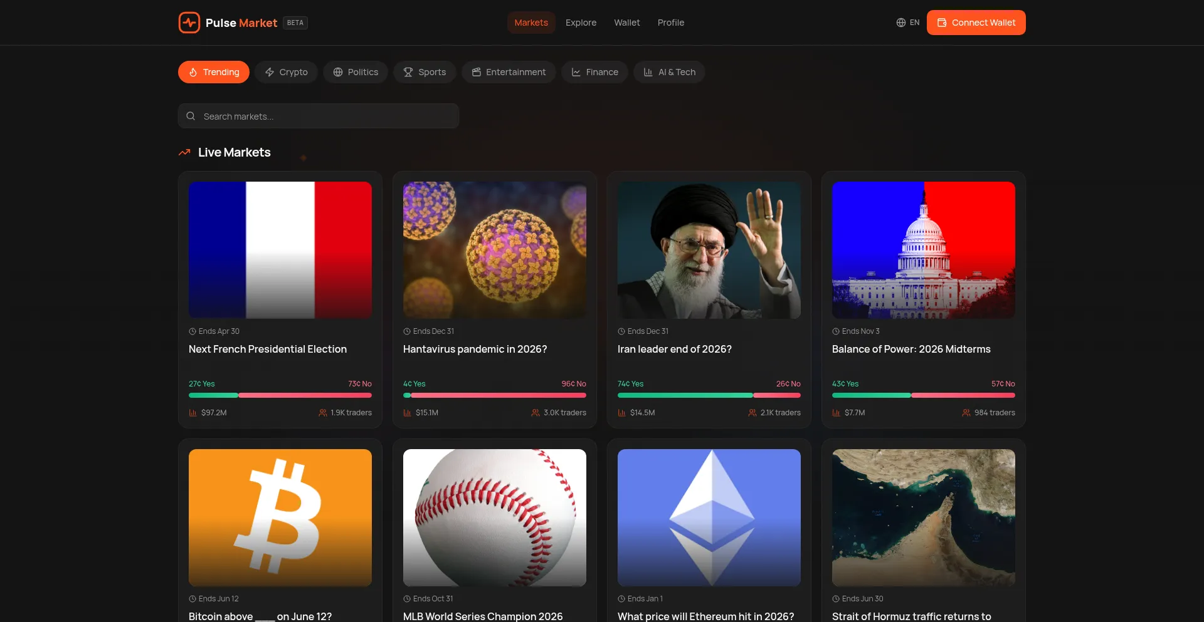Open the Bitcoin market image
Viewport: 1204px width, 622px height.
pos(280,517)
